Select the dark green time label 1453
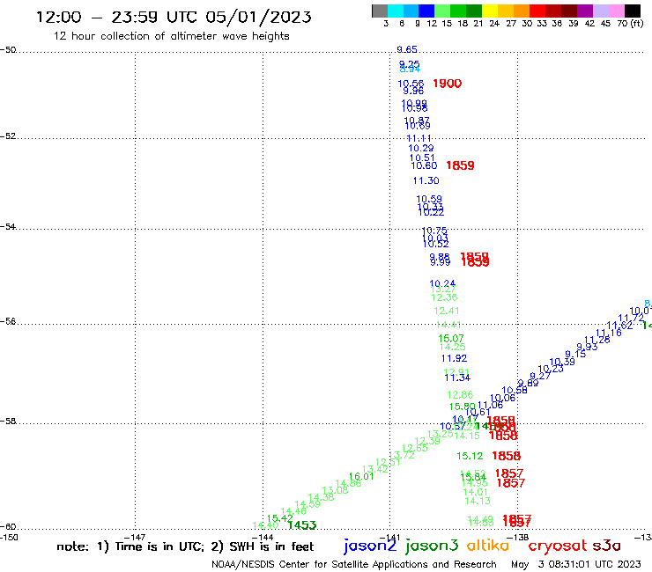Viewport: 652px width, 572px height. click(x=302, y=525)
